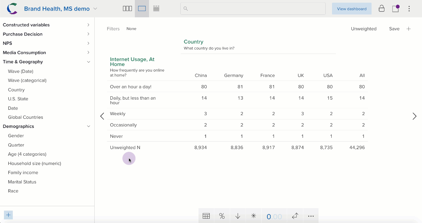The image size is (422, 223).
Task: Select the single-pane tables view icon
Action: (x=142, y=9)
